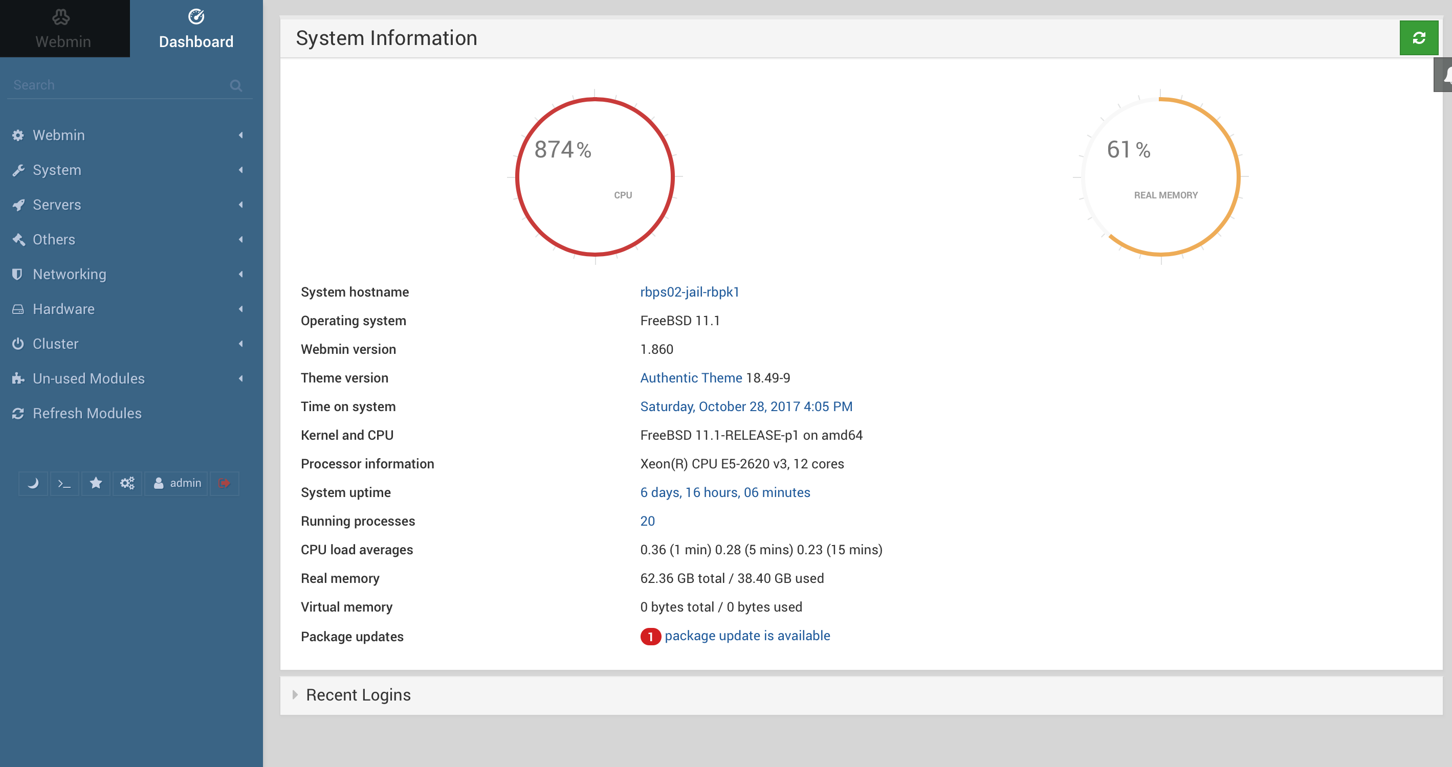Image resolution: width=1452 pixels, height=767 pixels.
Task: Refresh system information with the green refresh icon
Action: [x=1419, y=38]
